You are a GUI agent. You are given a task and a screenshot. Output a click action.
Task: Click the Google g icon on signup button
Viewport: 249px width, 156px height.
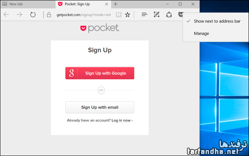(71, 73)
